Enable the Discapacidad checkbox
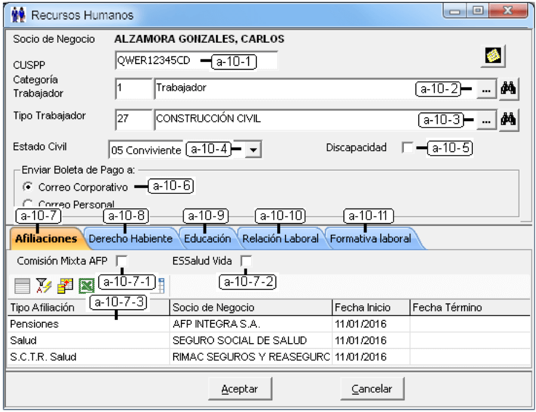Image resolution: width=536 pixels, height=412 pixels. click(x=407, y=147)
